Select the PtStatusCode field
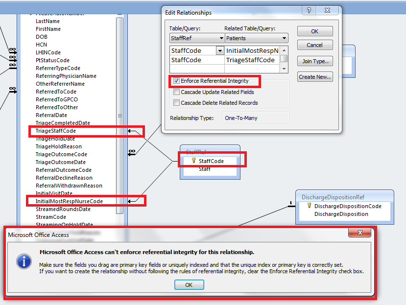This screenshot has width=406, height=305. pyautogui.click(x=52, y=60)
